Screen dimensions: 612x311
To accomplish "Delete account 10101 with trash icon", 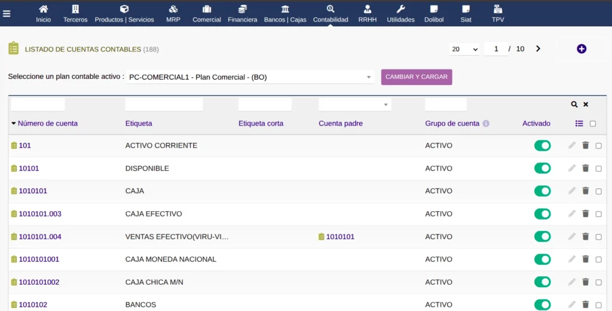I will (x=586, y=168).
